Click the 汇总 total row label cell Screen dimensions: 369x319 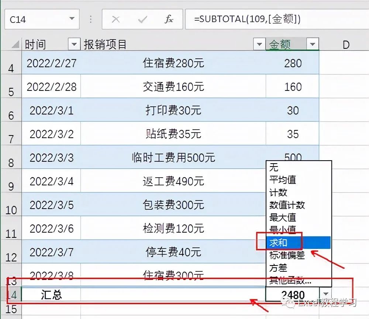coord(51,294)
